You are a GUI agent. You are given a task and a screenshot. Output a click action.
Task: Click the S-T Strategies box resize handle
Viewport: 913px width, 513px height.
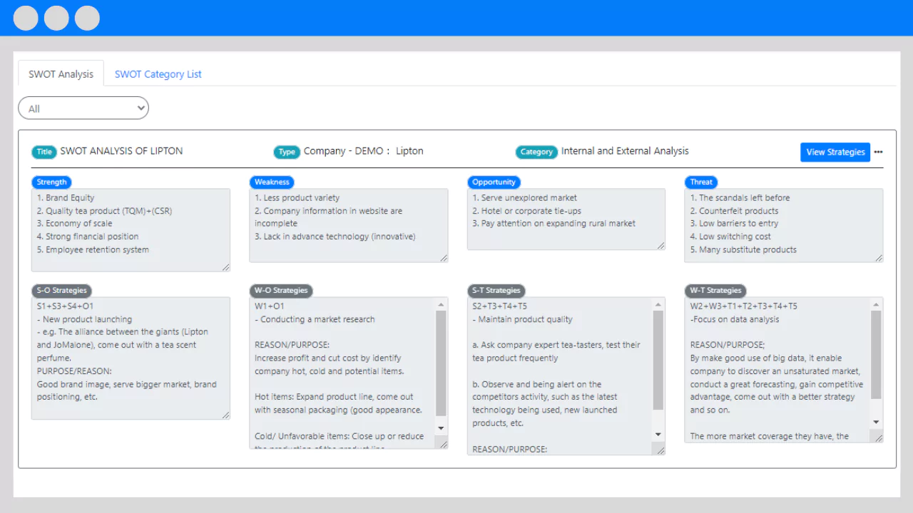pos(661,450)
